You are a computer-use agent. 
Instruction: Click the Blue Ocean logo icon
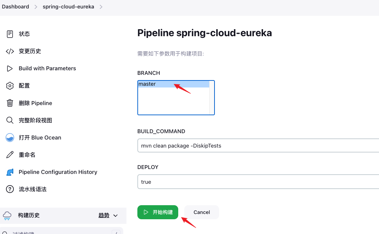(10, 138)
